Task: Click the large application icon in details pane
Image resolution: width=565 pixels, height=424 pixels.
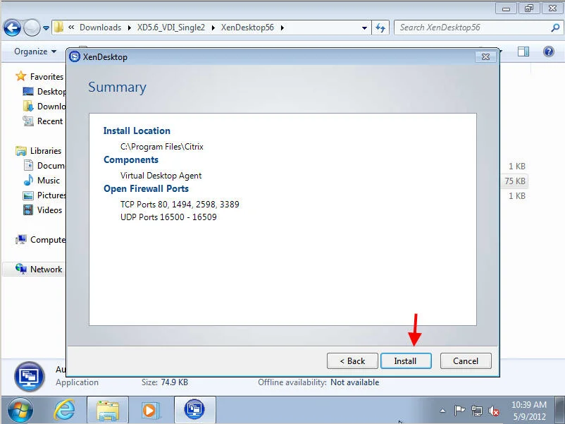Action: 29,376
